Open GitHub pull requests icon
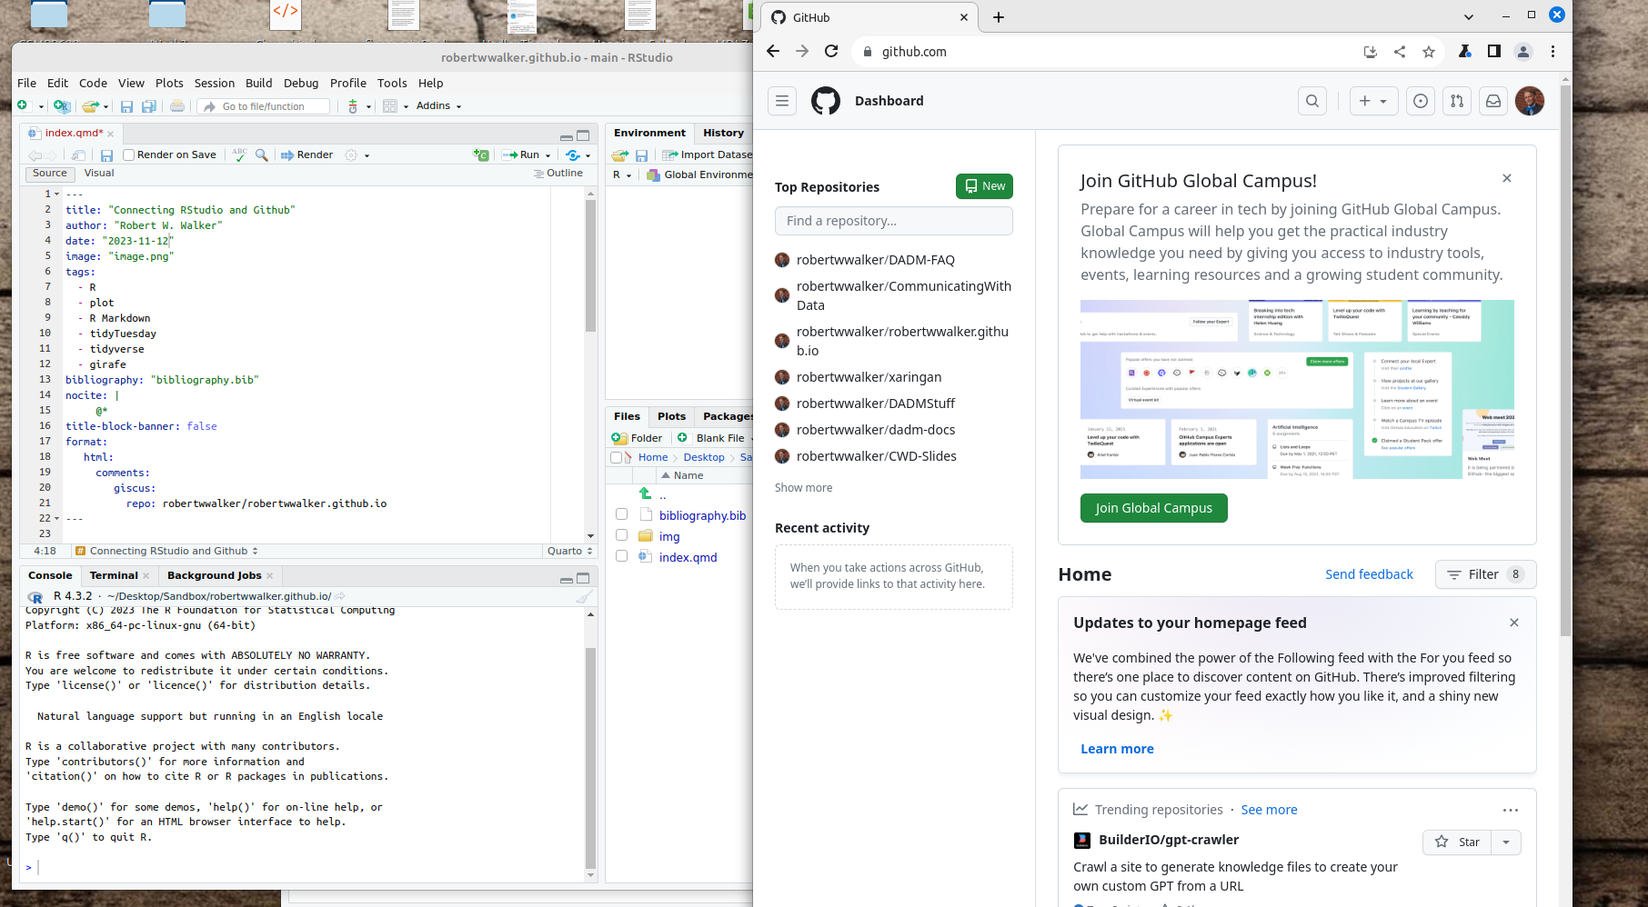Image resolution: width=1648 pixels, height=907 pixels. [x=1457, y=101]
